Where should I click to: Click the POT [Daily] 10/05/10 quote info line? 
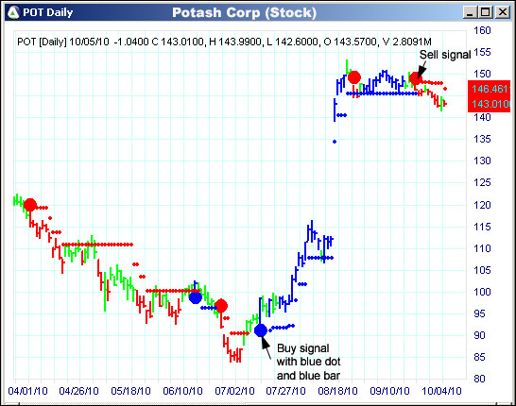coord(224,42)
